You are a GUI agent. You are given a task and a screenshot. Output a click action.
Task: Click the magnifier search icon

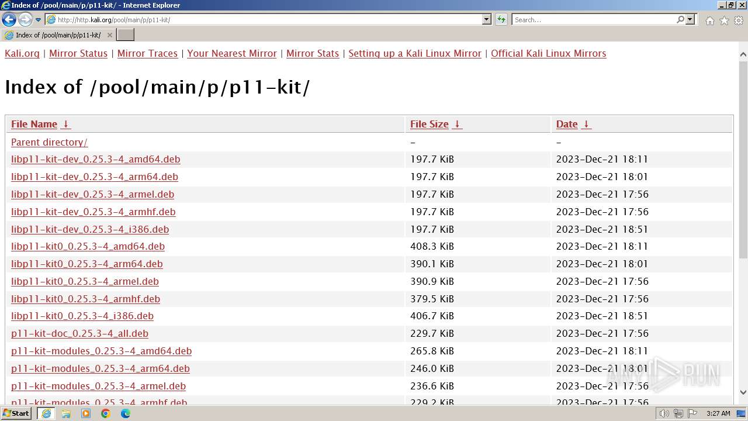coord(680,19)
